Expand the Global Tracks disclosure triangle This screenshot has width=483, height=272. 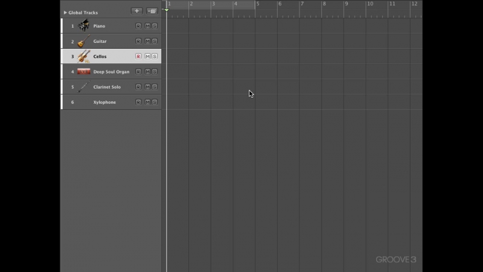tap(65, 13)
